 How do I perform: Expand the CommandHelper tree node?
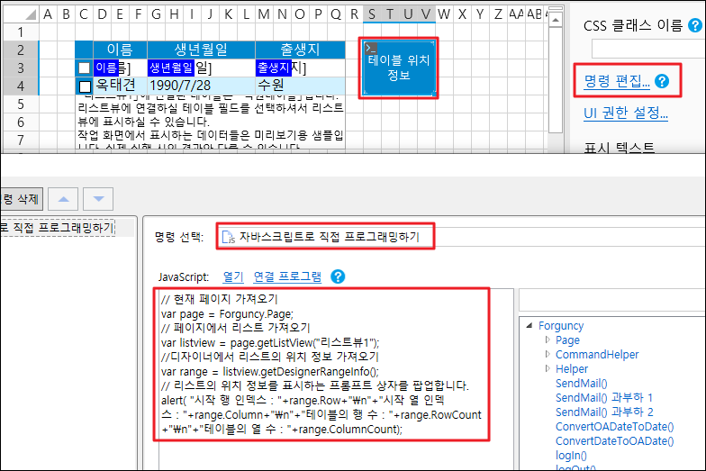click(548, 355)
